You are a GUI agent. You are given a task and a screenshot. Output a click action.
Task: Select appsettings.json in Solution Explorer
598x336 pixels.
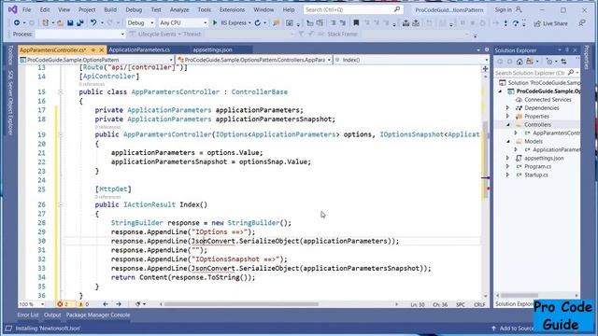coord(544,158)
